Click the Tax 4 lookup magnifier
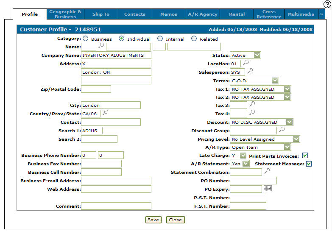Screen dimensions: 332x231 point(252,112)
